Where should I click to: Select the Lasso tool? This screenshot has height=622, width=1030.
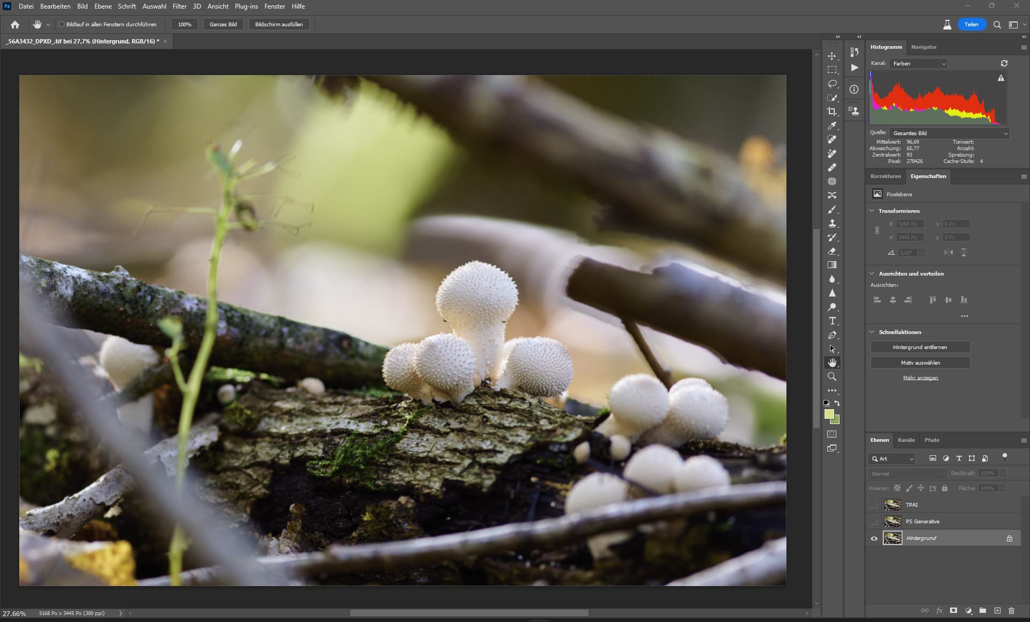point(832,84)
